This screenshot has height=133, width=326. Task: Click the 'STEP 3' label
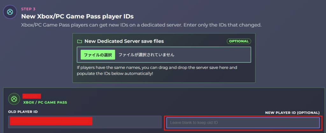(28, 9)
